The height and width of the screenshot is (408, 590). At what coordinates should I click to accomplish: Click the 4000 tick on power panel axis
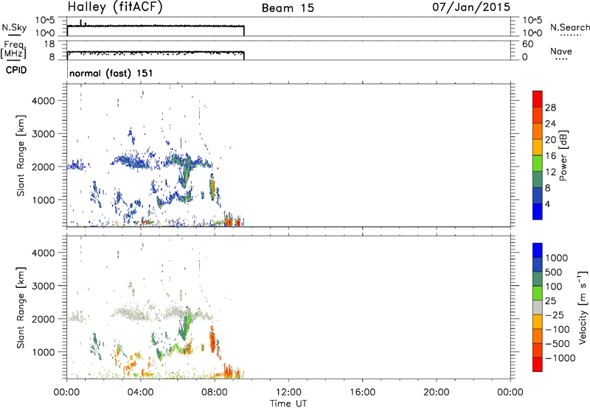[43, 101]
